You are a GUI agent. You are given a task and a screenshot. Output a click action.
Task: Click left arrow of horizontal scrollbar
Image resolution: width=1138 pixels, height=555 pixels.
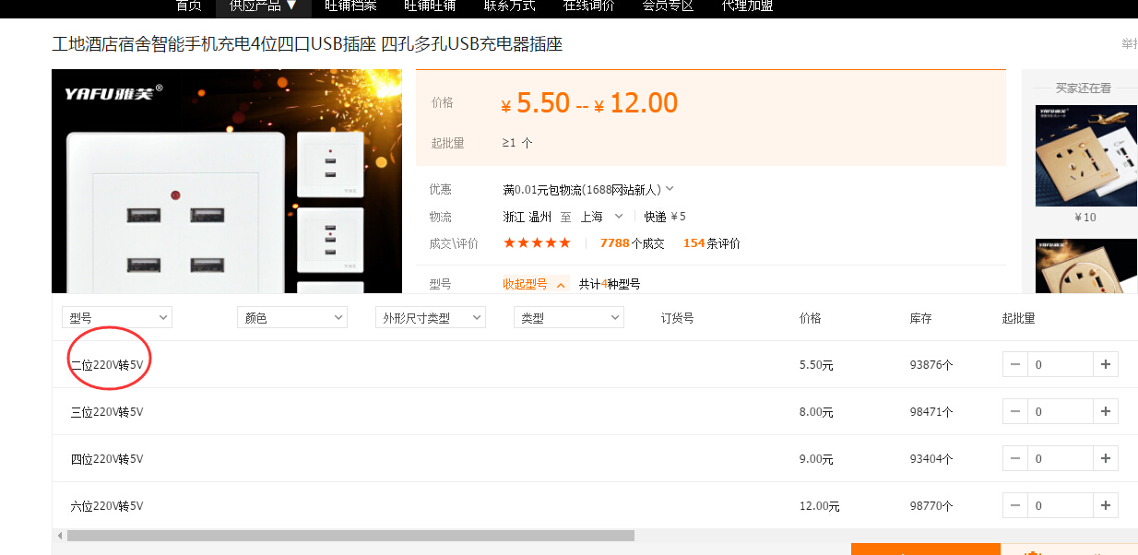pos(60,536)
